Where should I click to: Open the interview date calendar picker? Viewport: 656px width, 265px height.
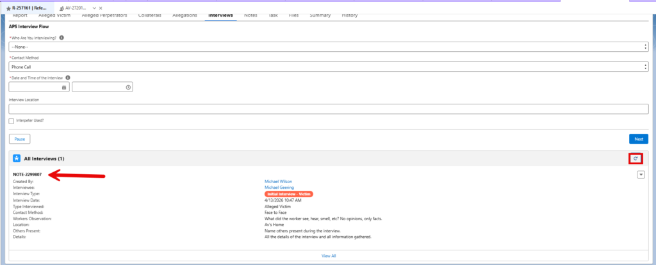64,87
